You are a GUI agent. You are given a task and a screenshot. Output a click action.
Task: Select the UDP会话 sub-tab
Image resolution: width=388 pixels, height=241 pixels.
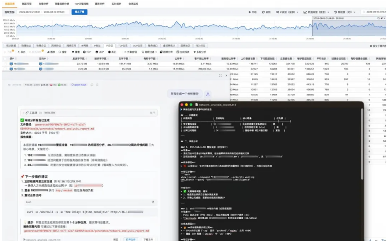(x=138, y=46)
